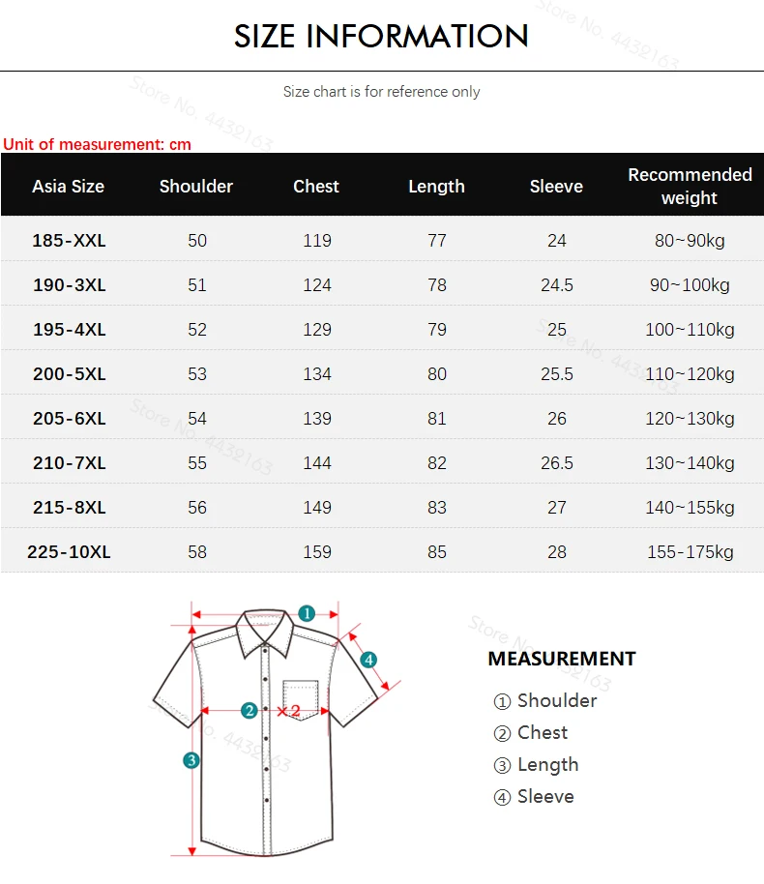Click the red ×2 mark on shirt
Screen dimensions: 764x884
coord(289,711)
